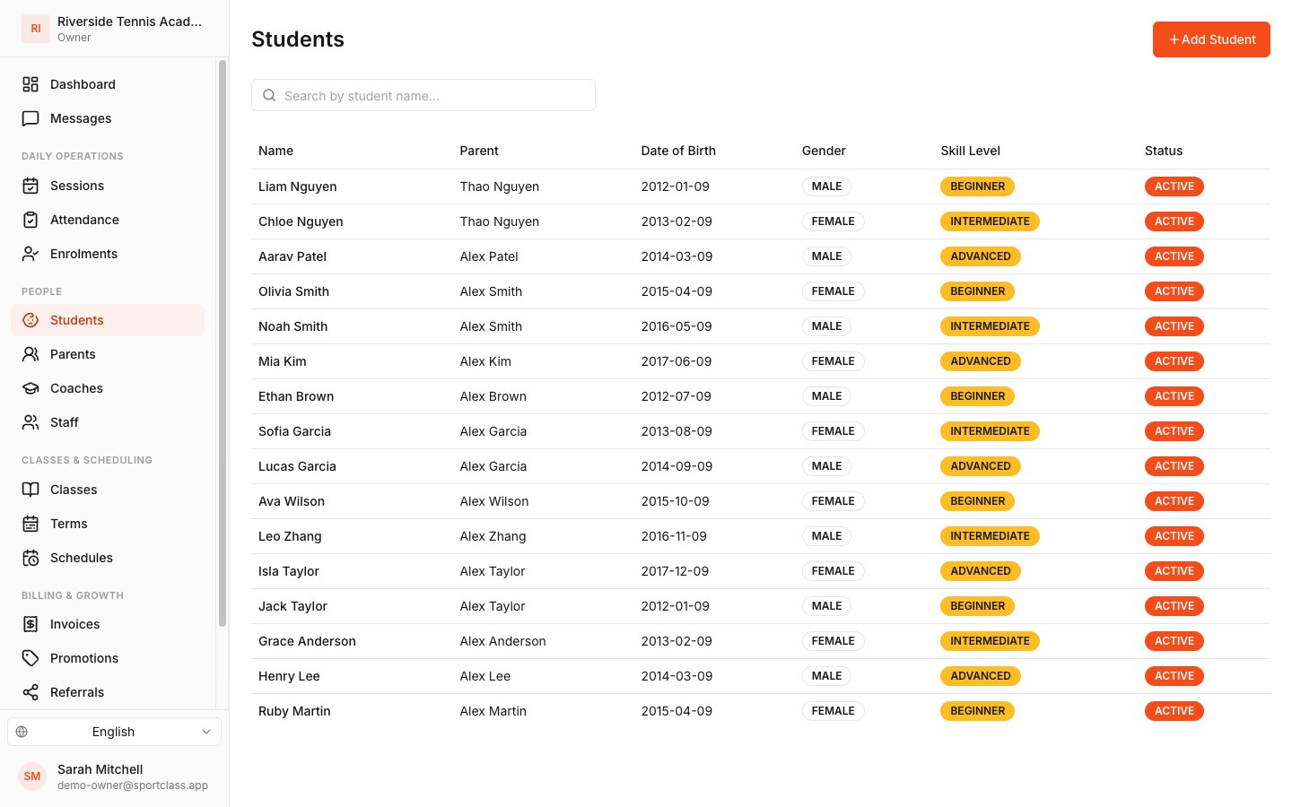Click the Parents people icon
Image resolution: width=1292 pixels, height=807 pixels.
coord(31,354)
